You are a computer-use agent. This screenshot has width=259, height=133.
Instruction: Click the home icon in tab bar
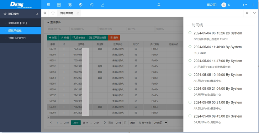click(53, 13)
